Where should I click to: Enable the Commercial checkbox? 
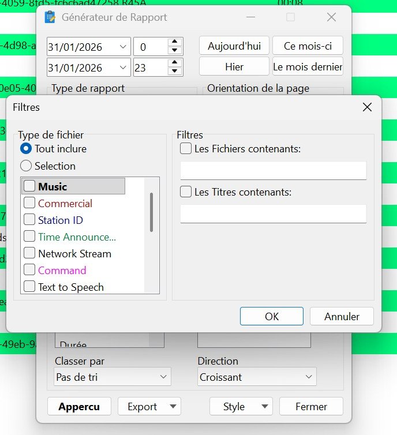point(29,203)
